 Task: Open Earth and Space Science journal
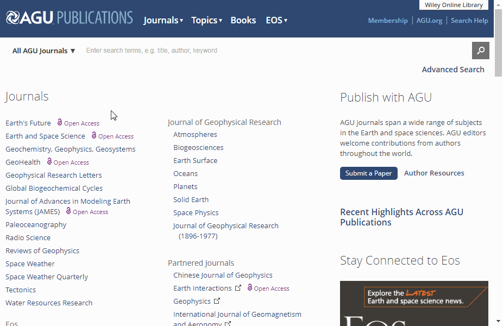click(x=45, y=136)
